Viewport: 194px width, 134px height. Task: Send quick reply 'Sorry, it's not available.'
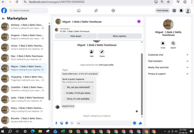tap(79, 99)
